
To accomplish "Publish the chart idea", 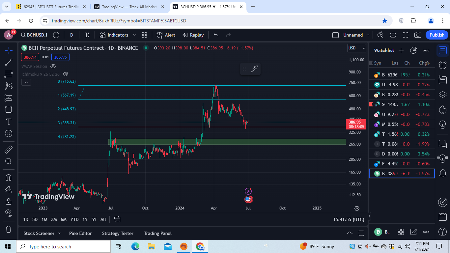I will pyautogui.click(x=437, y=35).
